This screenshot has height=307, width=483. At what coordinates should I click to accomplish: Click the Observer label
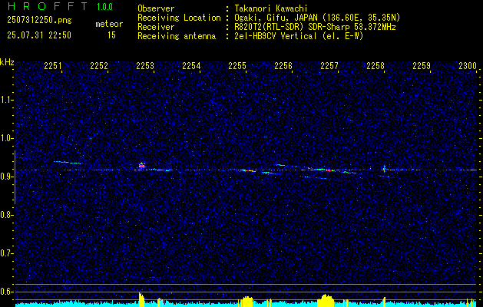coord(156,8)
